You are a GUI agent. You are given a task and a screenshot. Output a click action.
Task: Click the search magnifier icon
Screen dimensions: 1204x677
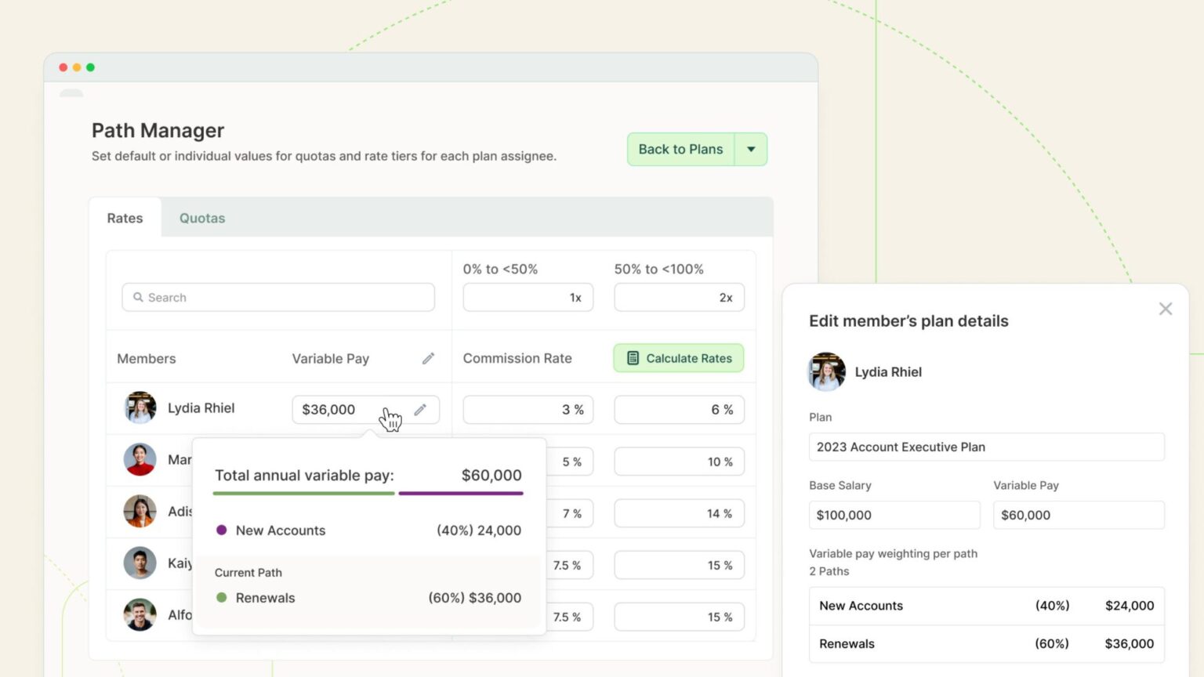[x=139, y=297]
